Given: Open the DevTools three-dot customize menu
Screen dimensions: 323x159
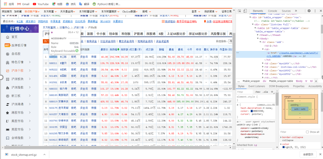Looking at the screenshot, I should (315, 11).
